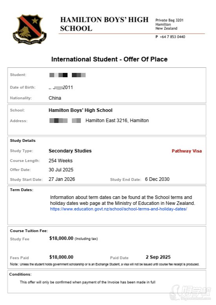Select the Study Start Date 27 Jan 2026

point(62,179)
